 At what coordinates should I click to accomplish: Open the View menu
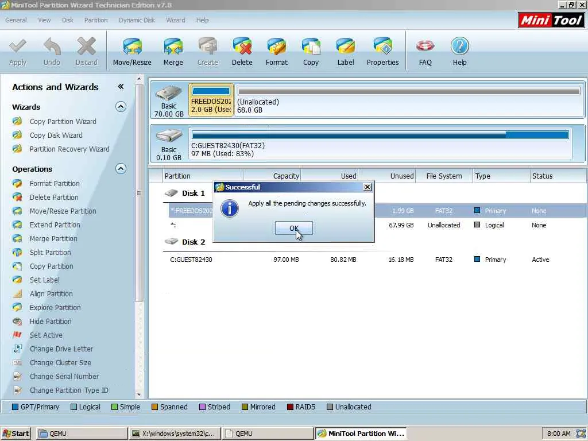(44, 20)
